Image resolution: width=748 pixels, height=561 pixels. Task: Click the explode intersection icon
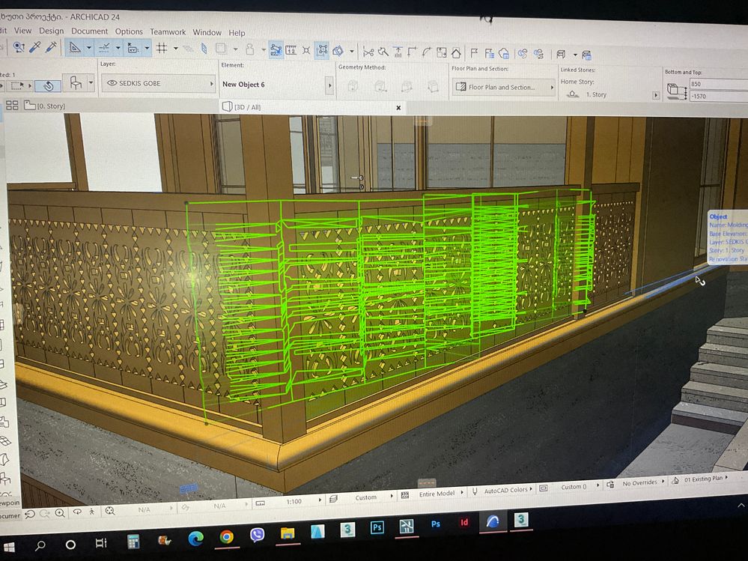(306, 50)
